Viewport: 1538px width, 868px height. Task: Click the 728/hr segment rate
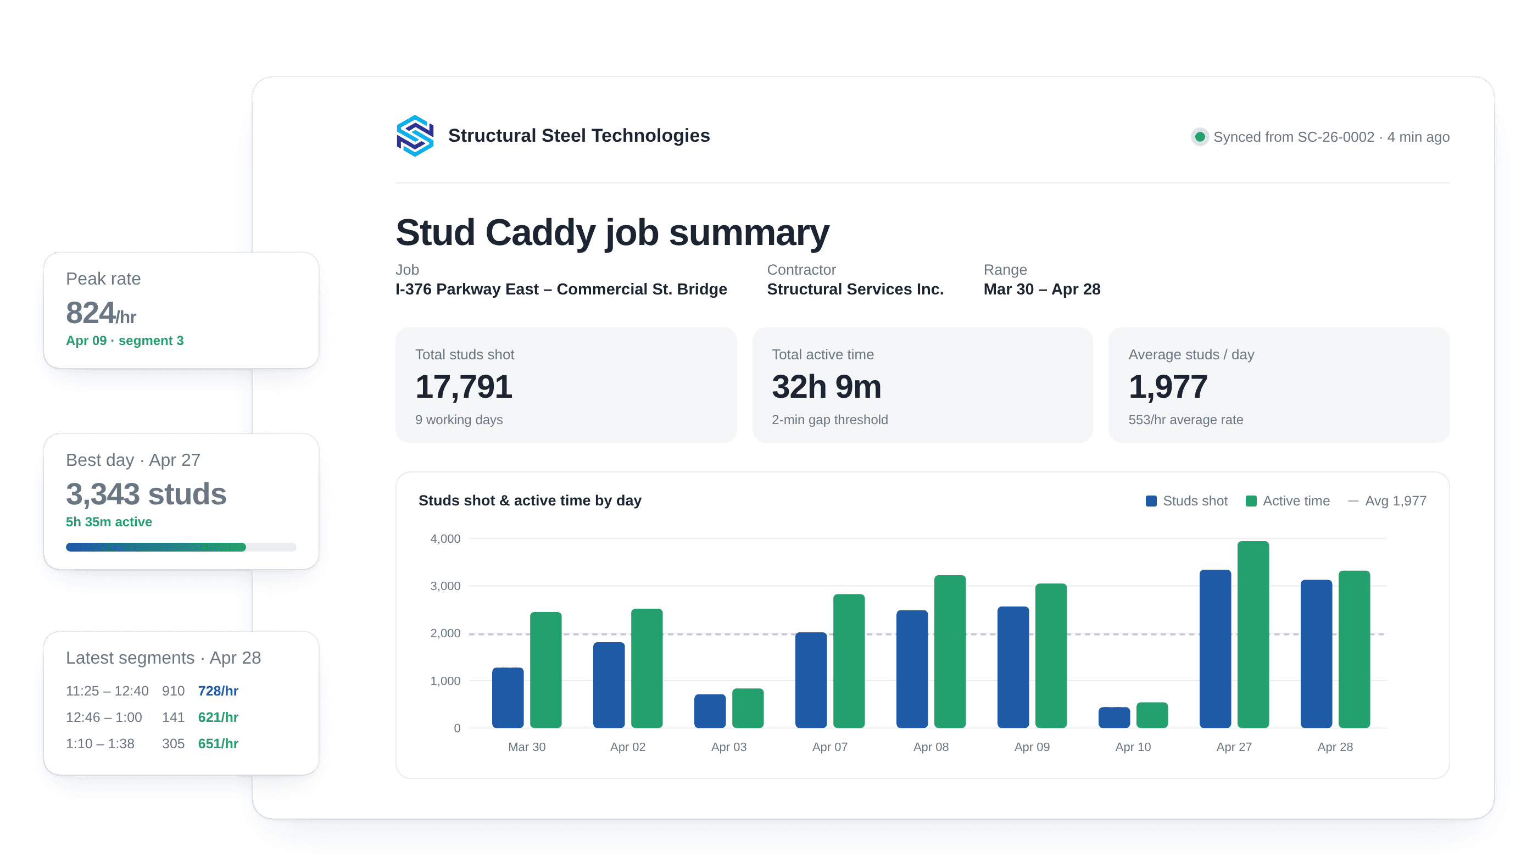coord(219,691)
